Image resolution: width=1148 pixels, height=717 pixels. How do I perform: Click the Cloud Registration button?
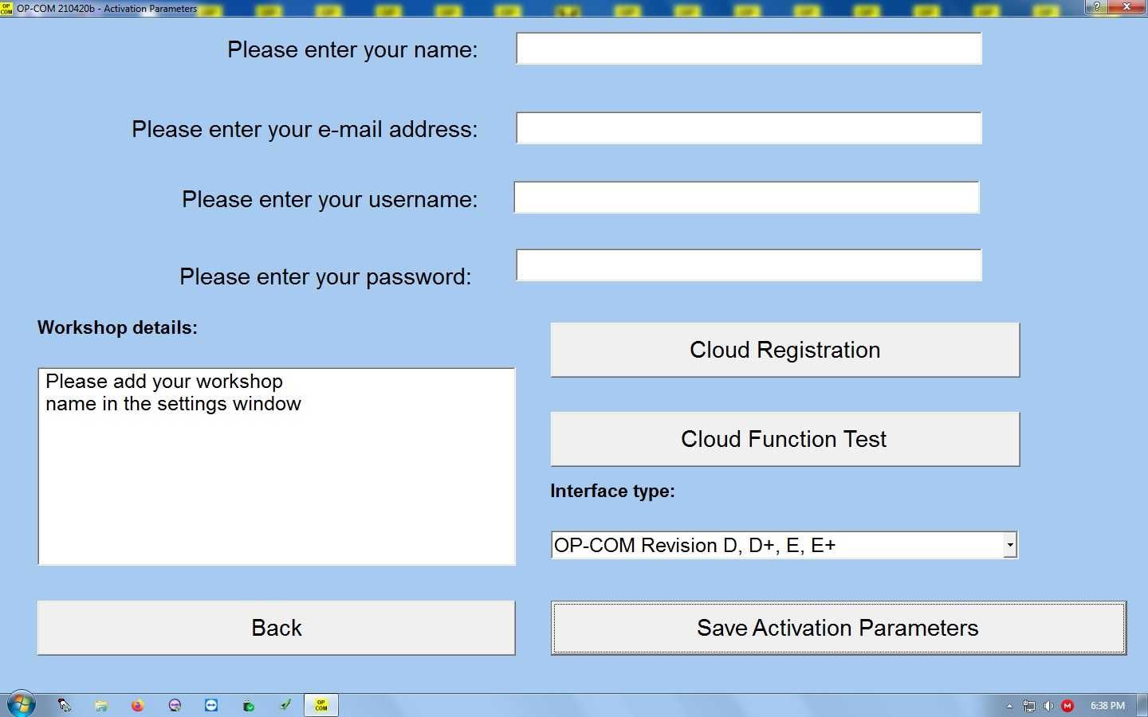(x=785, y=350)
